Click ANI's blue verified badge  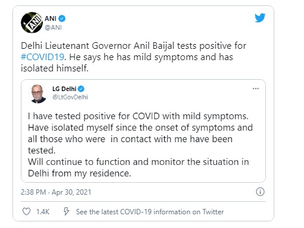(62, 18)
